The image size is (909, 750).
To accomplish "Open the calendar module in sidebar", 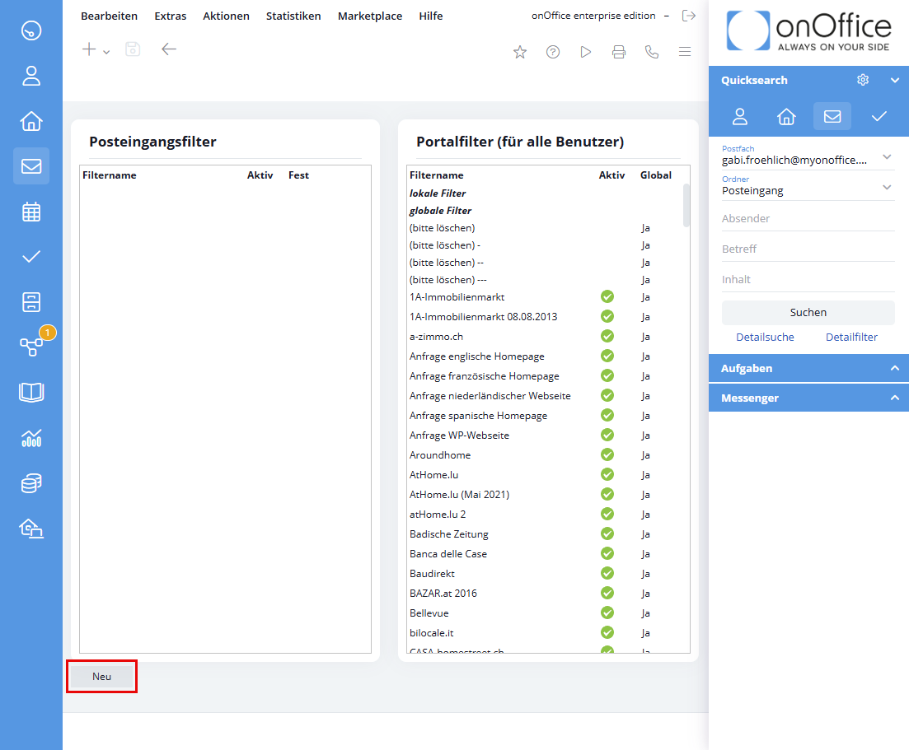I will click(x=31, y=212).
